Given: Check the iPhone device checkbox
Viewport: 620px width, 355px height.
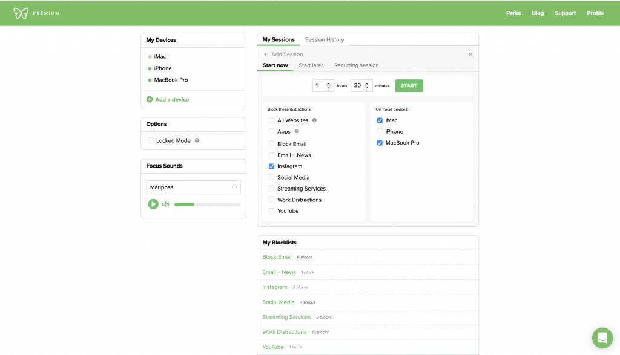Looking at the screenshot, I should (x=380, y=131).
